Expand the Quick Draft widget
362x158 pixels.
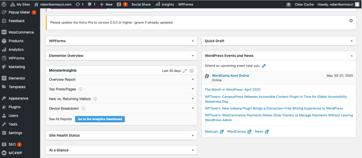(352, 41)
